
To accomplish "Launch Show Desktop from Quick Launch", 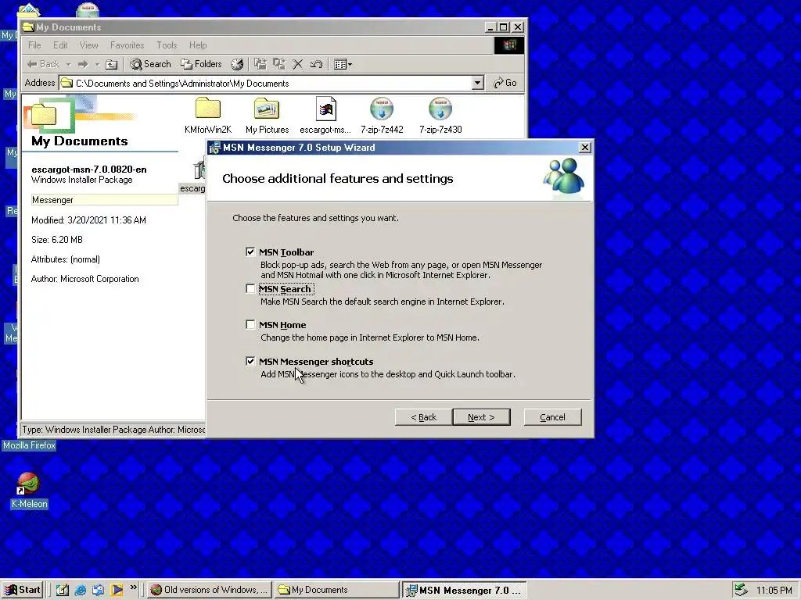I will 63,590.
